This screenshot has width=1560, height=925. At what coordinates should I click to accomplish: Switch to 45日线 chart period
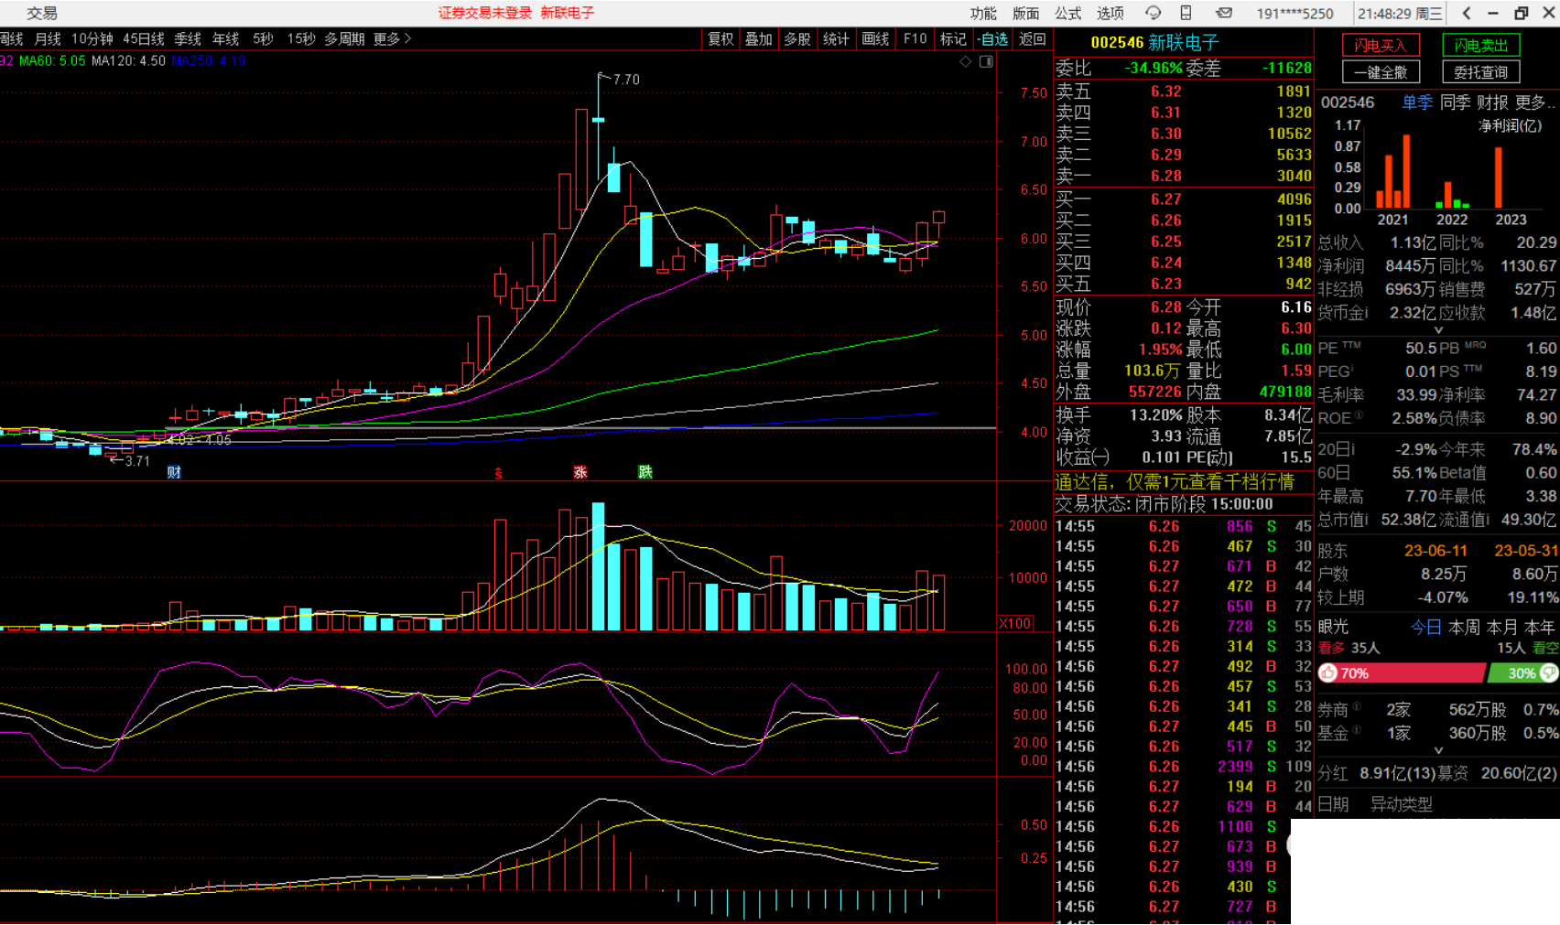click(144, 39)
